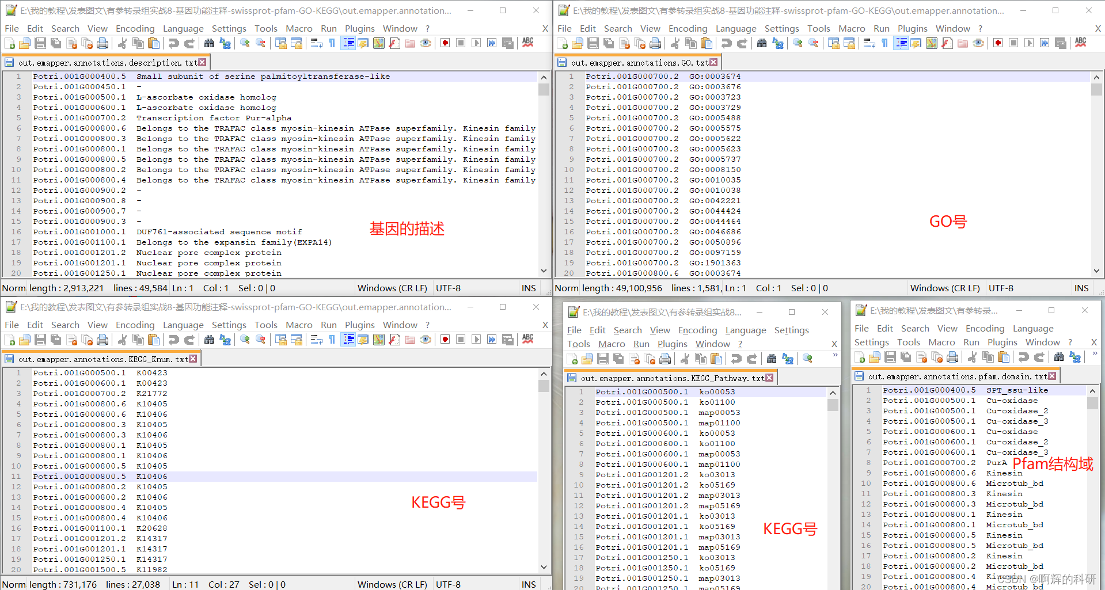Save all open files

[55, 43]
